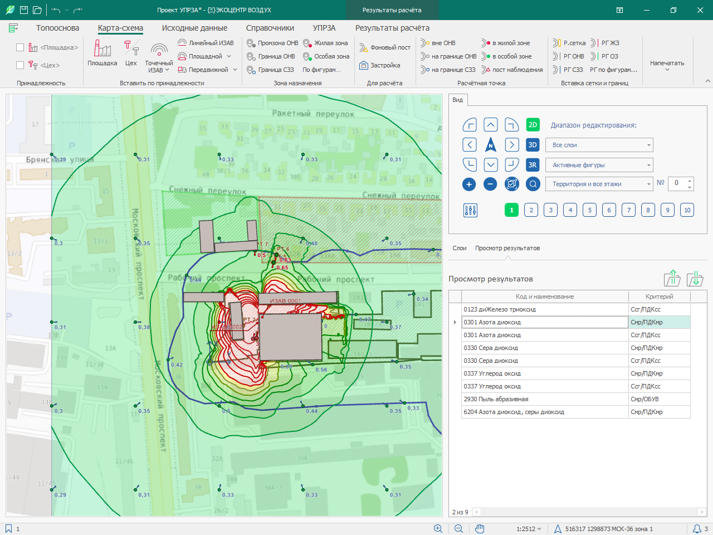The image size is (713, 535).
Task: Open the layer settings sliders icon
Action: click(x=470, y=210)
